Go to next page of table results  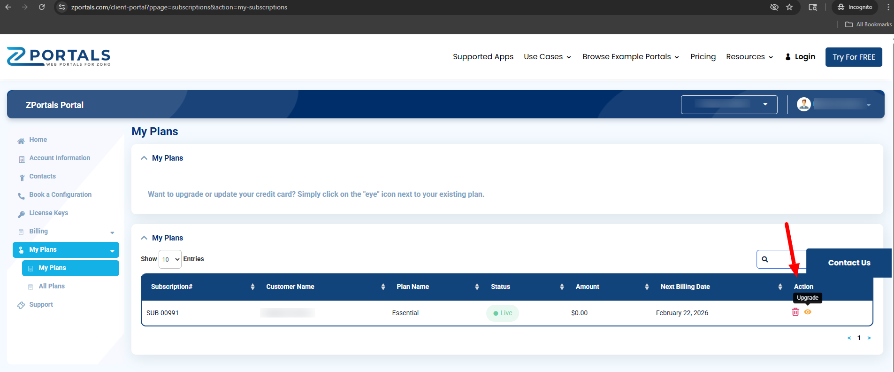click(869, 338)
